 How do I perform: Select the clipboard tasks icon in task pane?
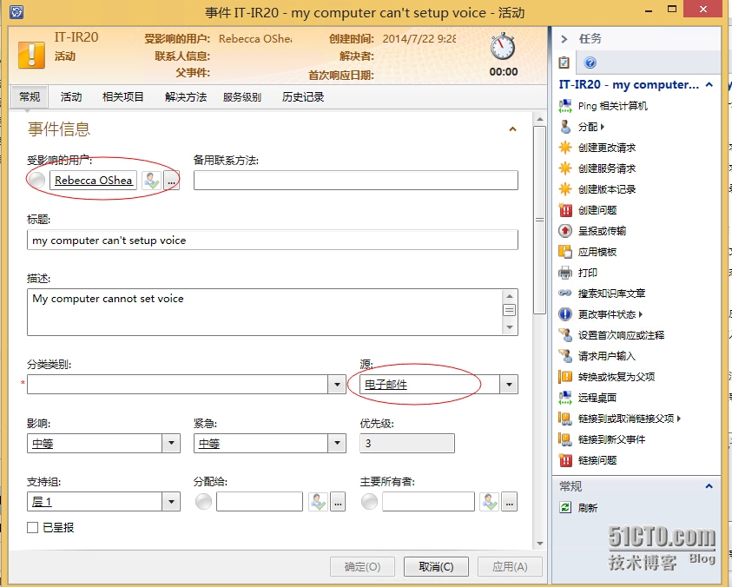pyautogui.click(x=564, y=63)
